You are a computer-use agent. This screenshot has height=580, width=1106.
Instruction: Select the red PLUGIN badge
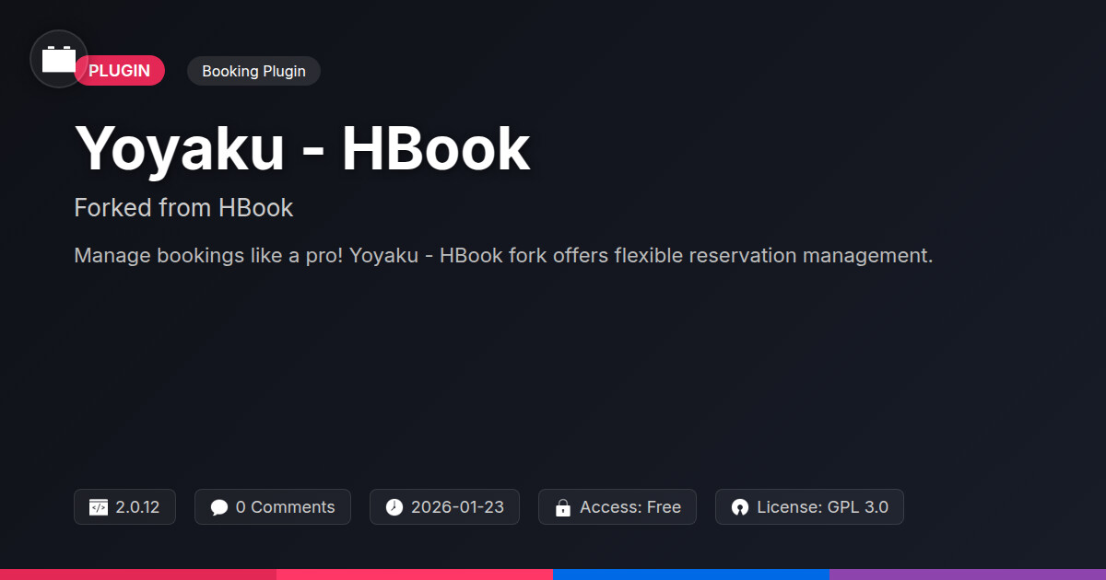[120, 71]
